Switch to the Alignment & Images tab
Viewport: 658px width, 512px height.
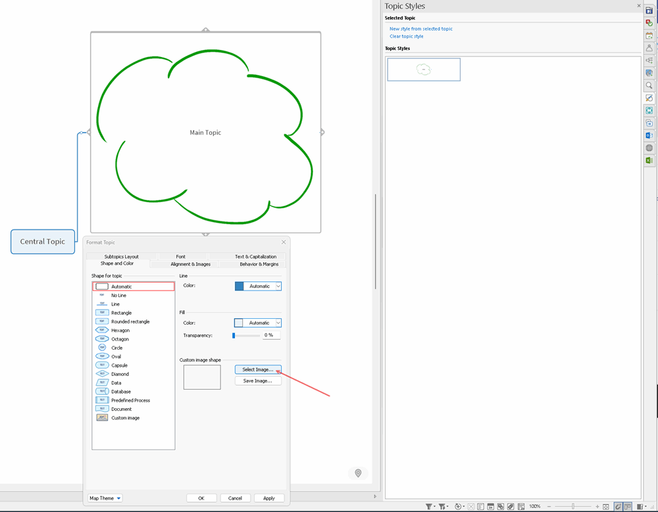[x=190, y=264]
